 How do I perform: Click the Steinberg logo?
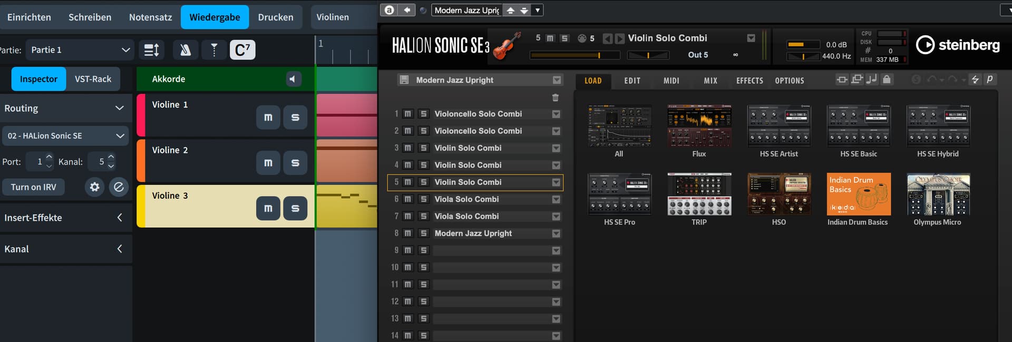(958, 45)
